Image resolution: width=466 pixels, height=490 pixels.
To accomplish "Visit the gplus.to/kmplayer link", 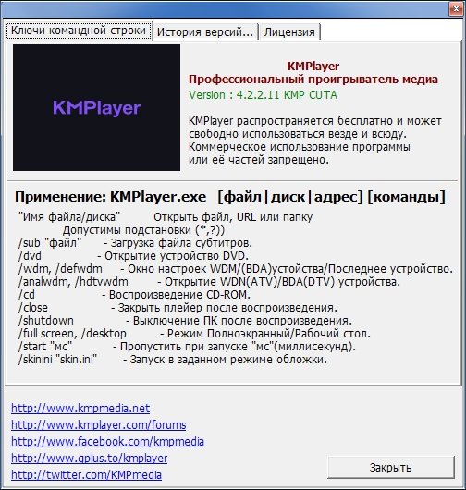I will pos(89,459).
